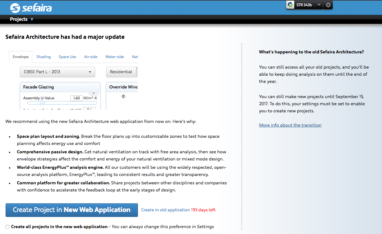Click the Assembly U-Value input field
The width and height of the screenshot is (382, 234).
tap(76, 98)
